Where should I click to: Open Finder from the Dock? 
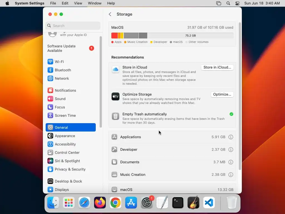coord(53,203)
